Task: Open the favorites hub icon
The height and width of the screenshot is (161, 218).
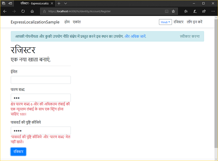Action: click(x=186, y=11)
